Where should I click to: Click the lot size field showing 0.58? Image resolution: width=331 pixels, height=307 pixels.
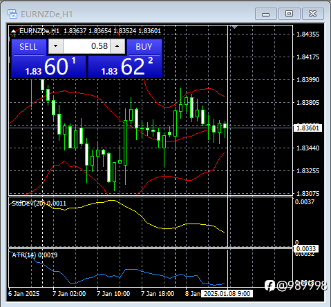click(x=86, y=46)
